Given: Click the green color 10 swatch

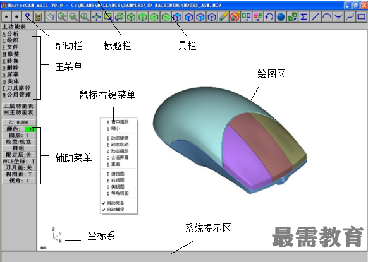Looking at the screenshot, I should pyautogui.click(x=30, y=129).
